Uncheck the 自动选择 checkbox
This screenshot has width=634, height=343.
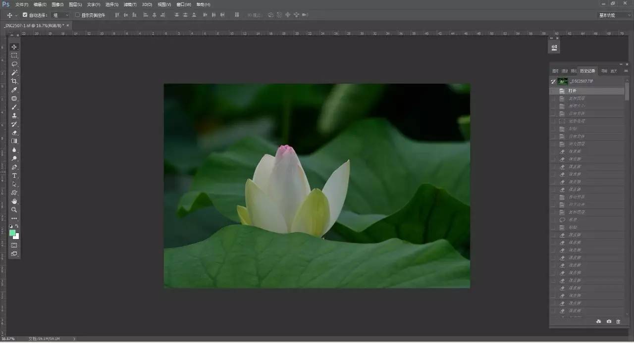25,15
